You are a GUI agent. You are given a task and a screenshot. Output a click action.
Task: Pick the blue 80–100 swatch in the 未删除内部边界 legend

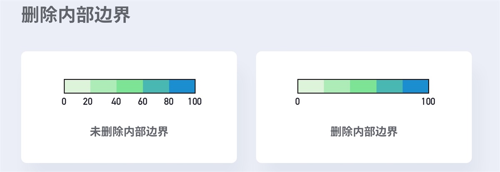coord(182,86)
